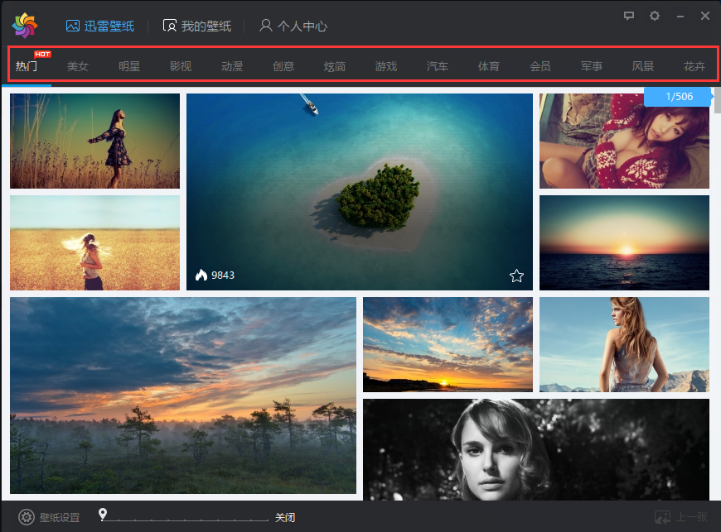This screenshot has height=532, width=721.
Task: Click the 1/506 page indicator
Action: click(679, 97)
